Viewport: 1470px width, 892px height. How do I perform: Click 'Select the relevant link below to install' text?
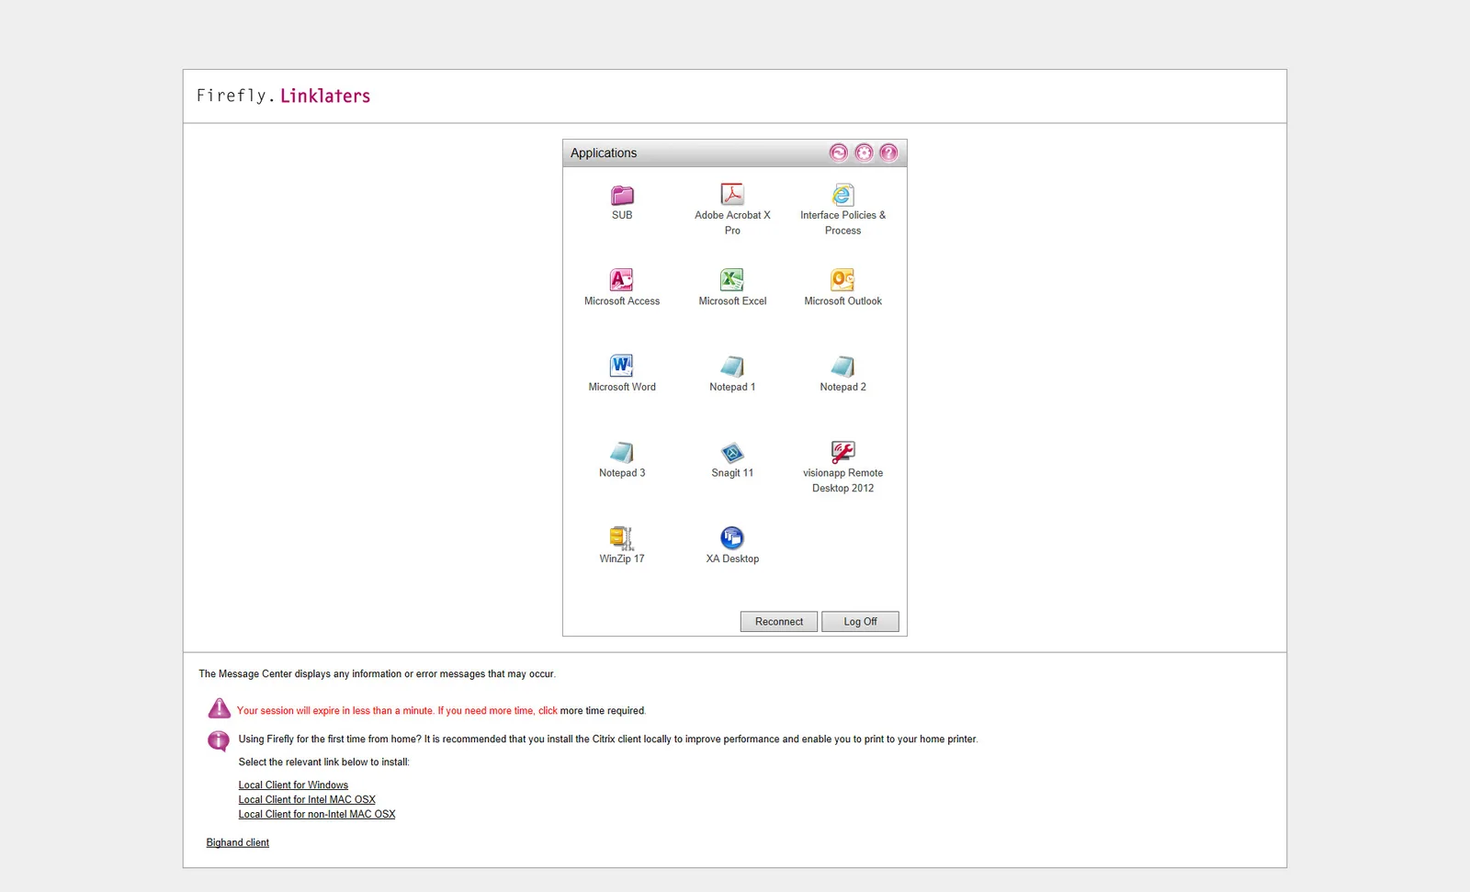tap(324, 762)
